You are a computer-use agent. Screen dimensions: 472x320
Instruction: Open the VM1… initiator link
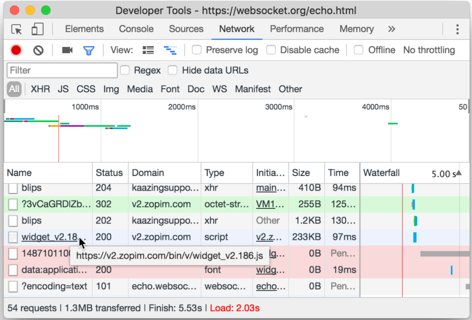(x=269, y=205)
